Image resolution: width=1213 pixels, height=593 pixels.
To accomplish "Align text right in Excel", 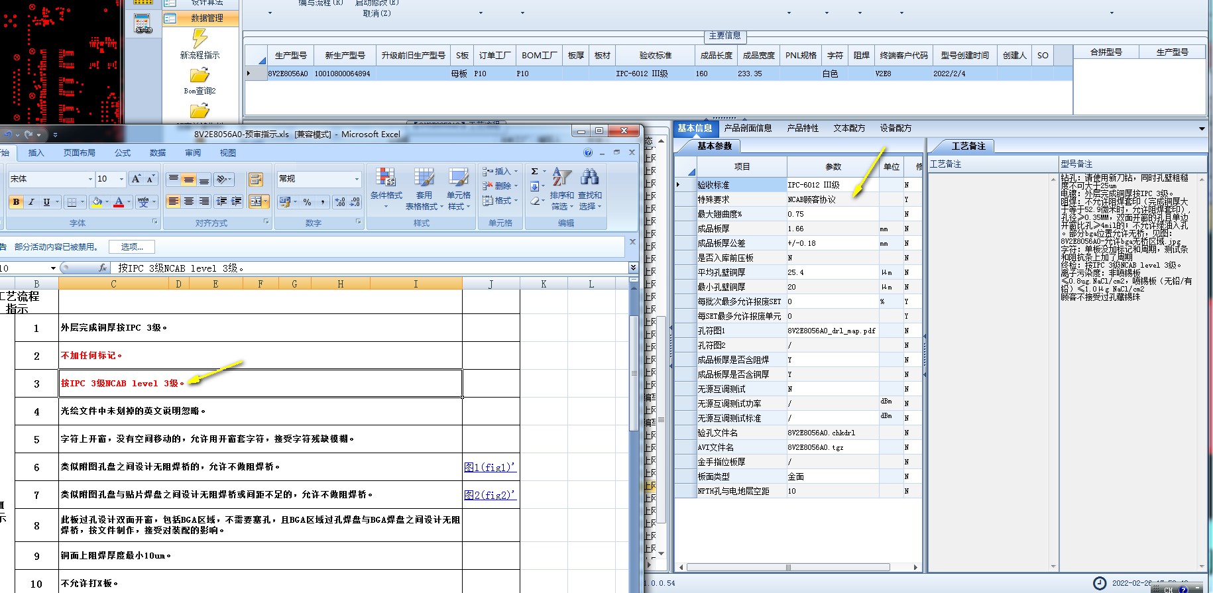I will click(204, 201).
